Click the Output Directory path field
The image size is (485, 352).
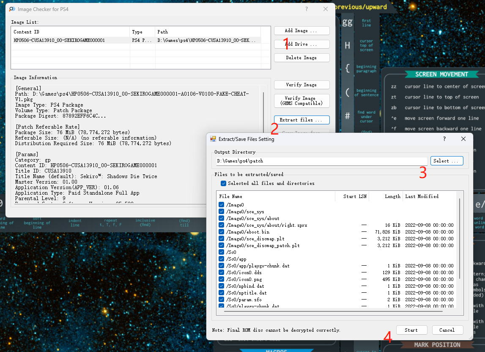[x=321, y=161]
